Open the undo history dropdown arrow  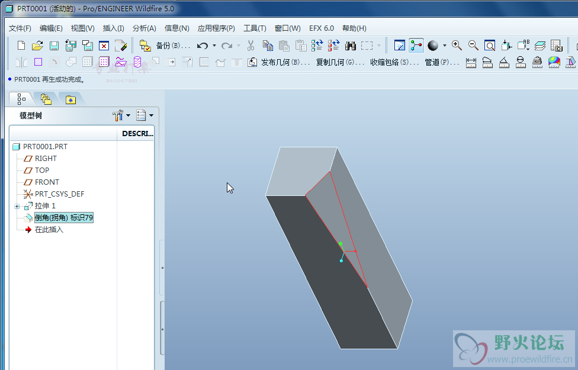click(214, 46)
